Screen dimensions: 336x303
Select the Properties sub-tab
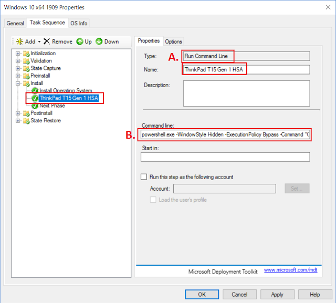point(149,41)
